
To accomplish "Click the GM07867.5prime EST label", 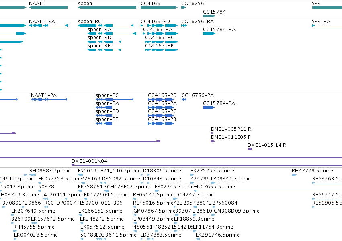I will click(154, 211).
